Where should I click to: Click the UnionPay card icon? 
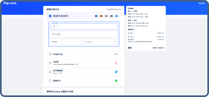pos(111,16)
